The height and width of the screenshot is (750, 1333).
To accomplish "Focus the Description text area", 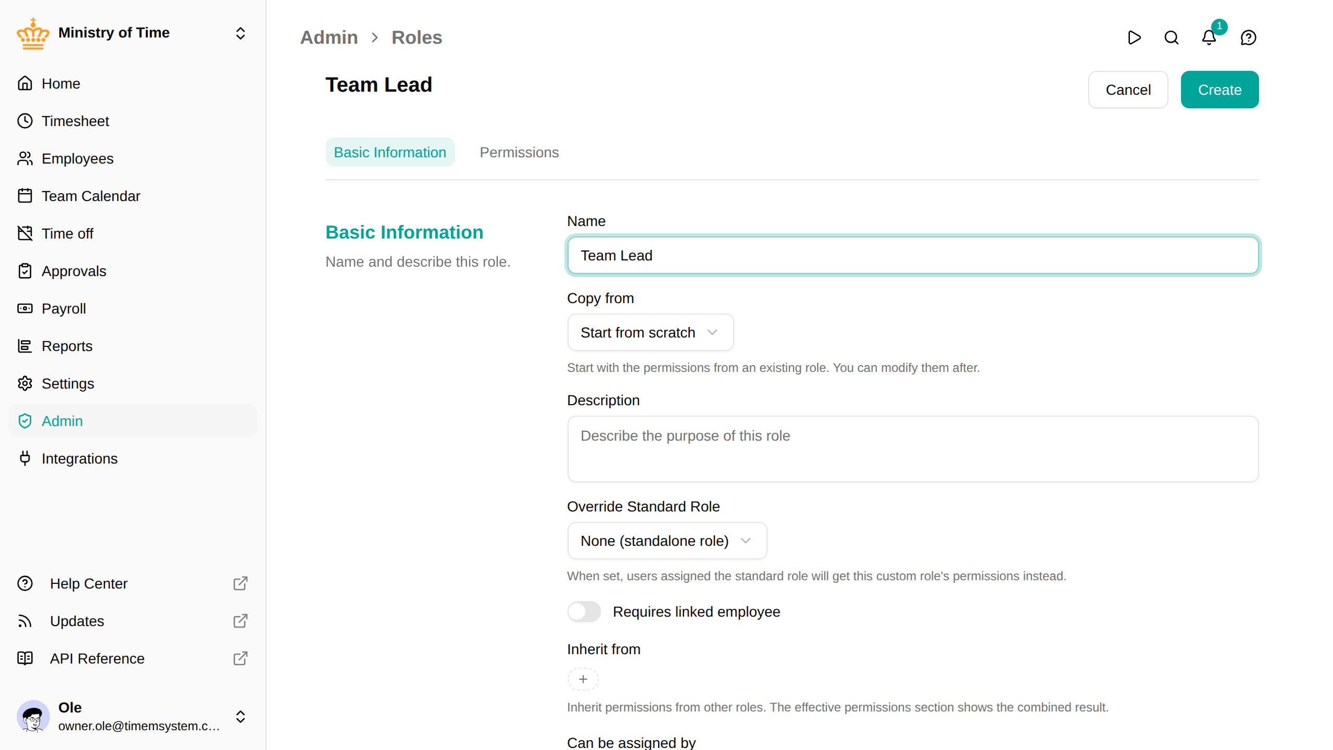I will [913, 449].
